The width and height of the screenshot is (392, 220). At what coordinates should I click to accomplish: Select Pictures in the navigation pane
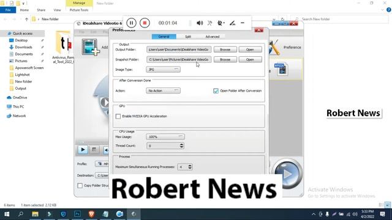tap(21, 61)
